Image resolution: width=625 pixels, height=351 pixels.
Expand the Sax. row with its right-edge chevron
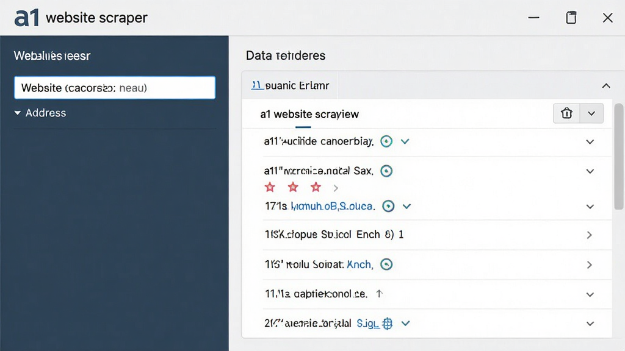(x=590, y=171)
